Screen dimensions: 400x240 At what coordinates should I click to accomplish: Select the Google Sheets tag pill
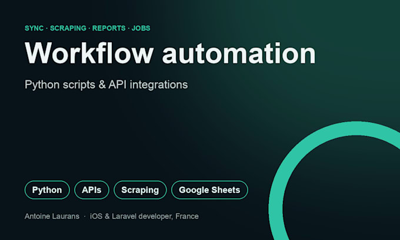tap(209, 190)
